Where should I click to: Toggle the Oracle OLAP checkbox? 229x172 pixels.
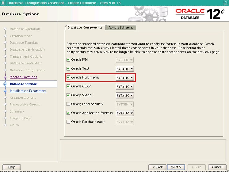pos(68,86)
